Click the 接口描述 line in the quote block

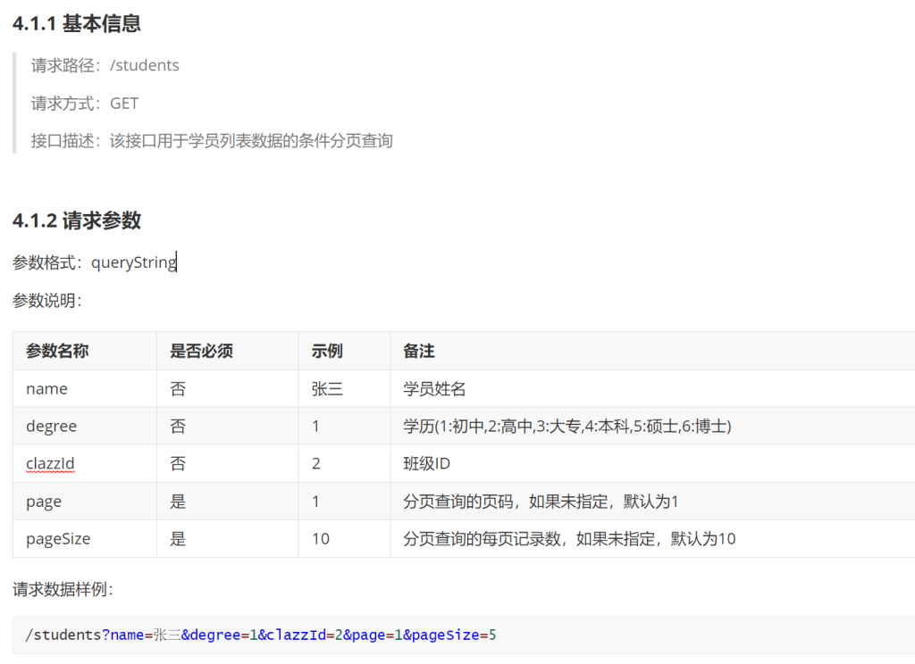pyautogui.click(x=212, y=141)
